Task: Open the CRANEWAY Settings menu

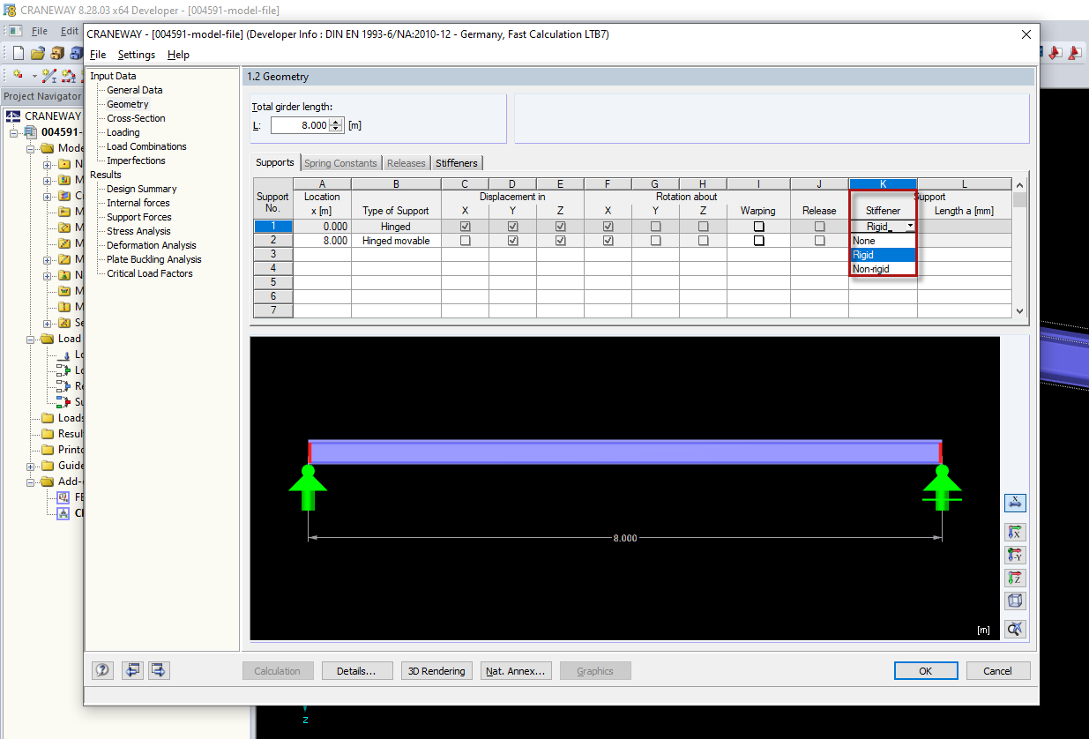Action: pyautogui.click(x=137, y=55)
